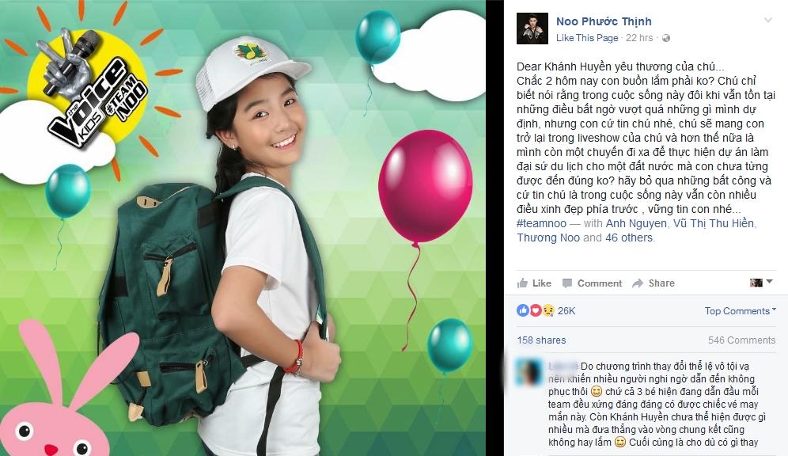Open the Noo Phước Thịnh profile picture
This screenshot has width=788, height=456.
[532, 28]
